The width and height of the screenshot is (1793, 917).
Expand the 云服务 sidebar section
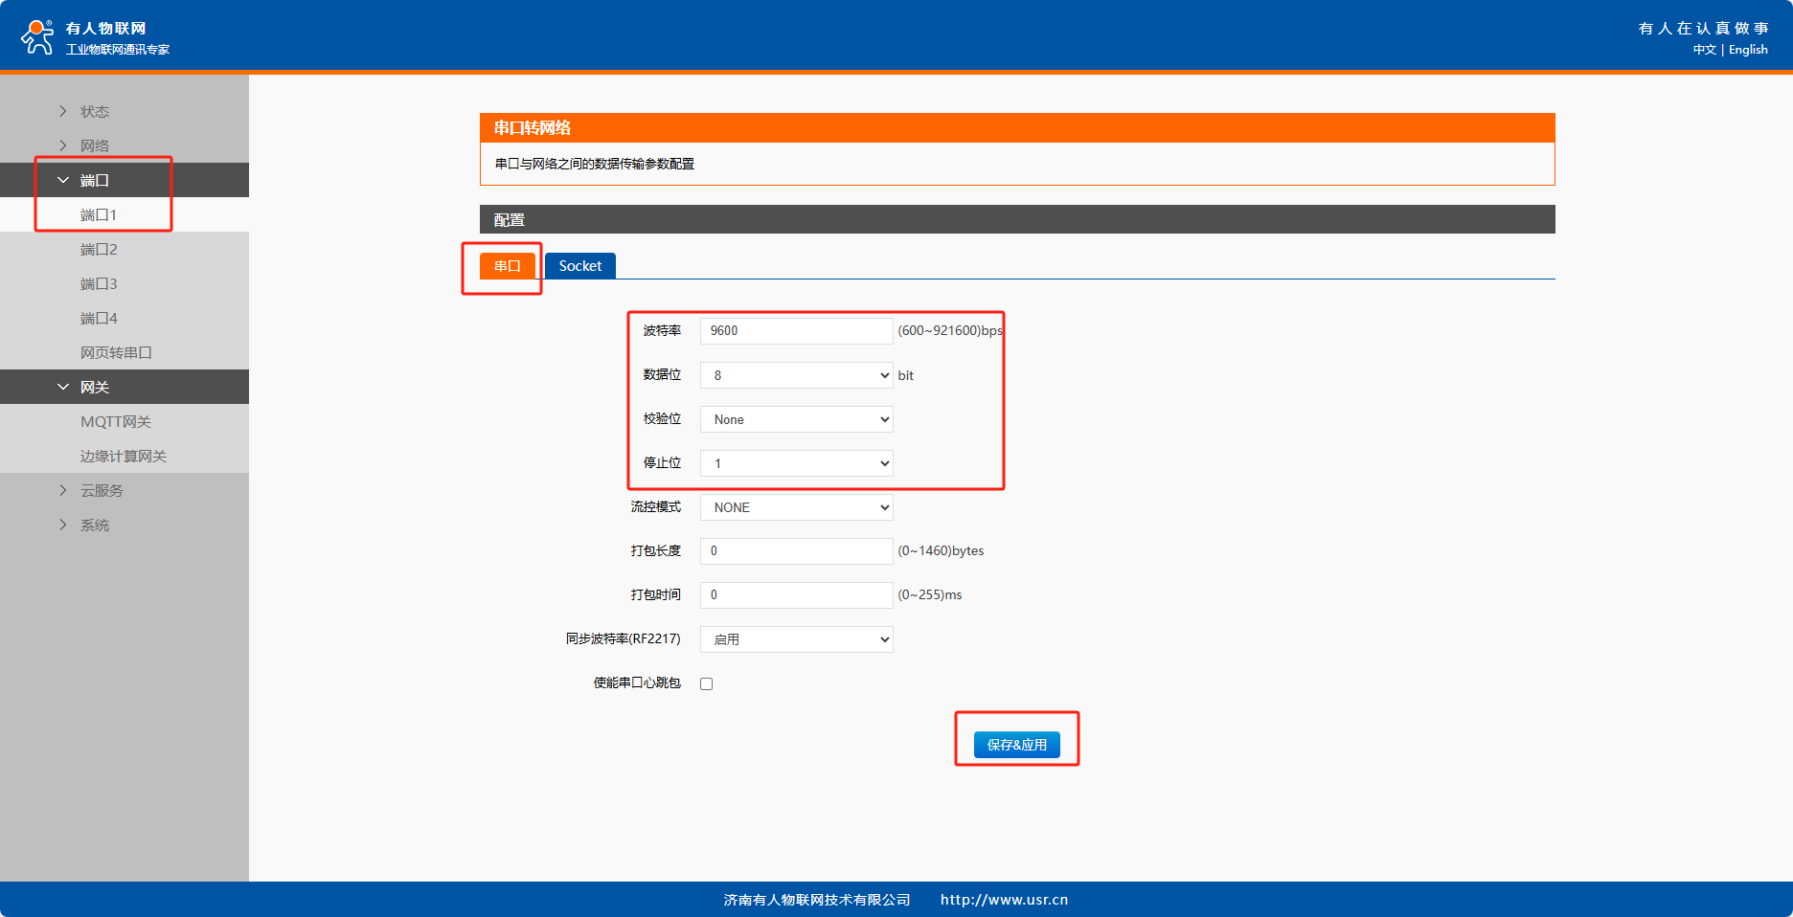pyautogui.click(x=102, y=490)
